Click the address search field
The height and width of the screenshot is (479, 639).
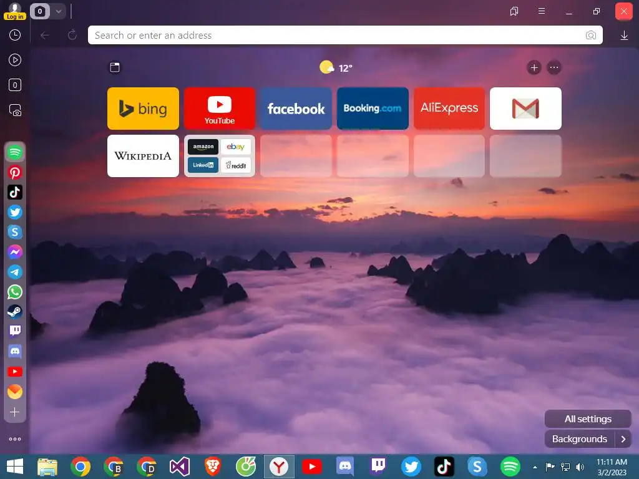click(344, 35)
